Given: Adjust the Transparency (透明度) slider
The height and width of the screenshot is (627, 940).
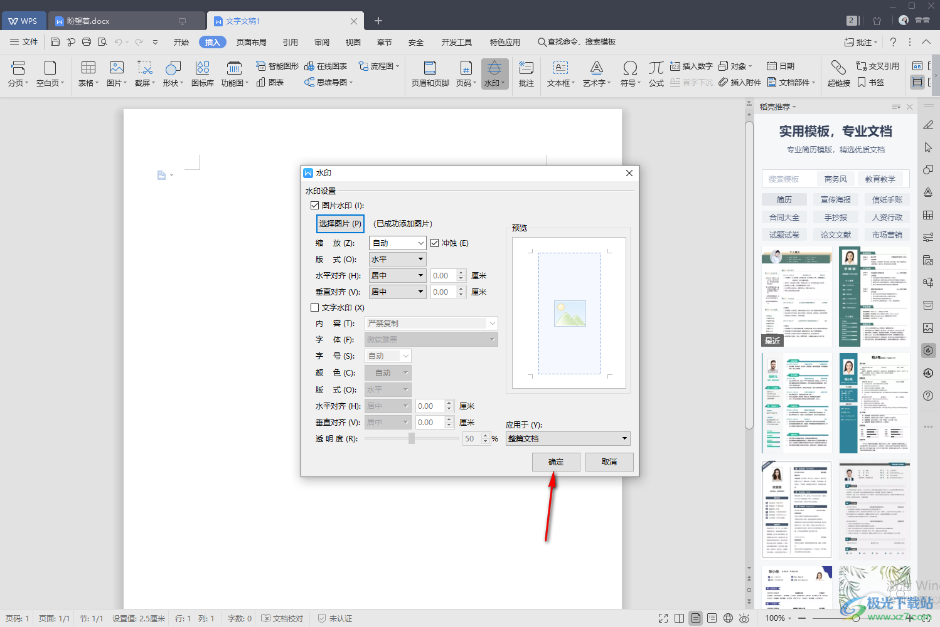Looking at the screenshot, I should 412,438.
